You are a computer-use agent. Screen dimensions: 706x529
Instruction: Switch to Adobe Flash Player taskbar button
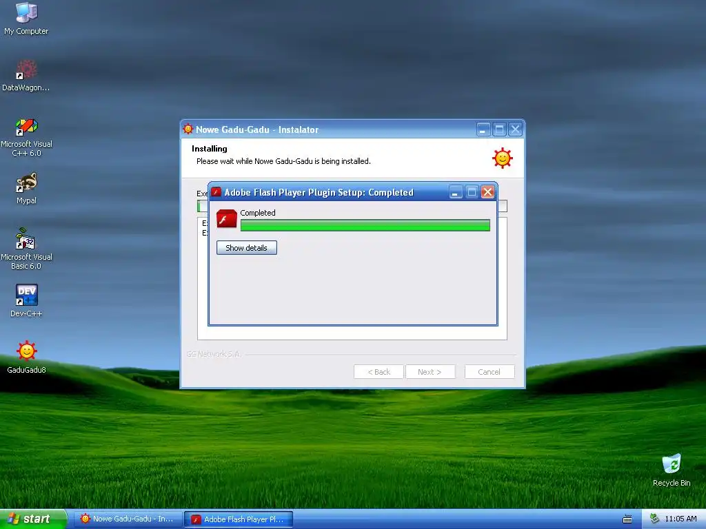click(239, 519)
